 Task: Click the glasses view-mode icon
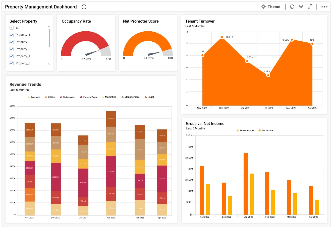[x=301, y=7]
